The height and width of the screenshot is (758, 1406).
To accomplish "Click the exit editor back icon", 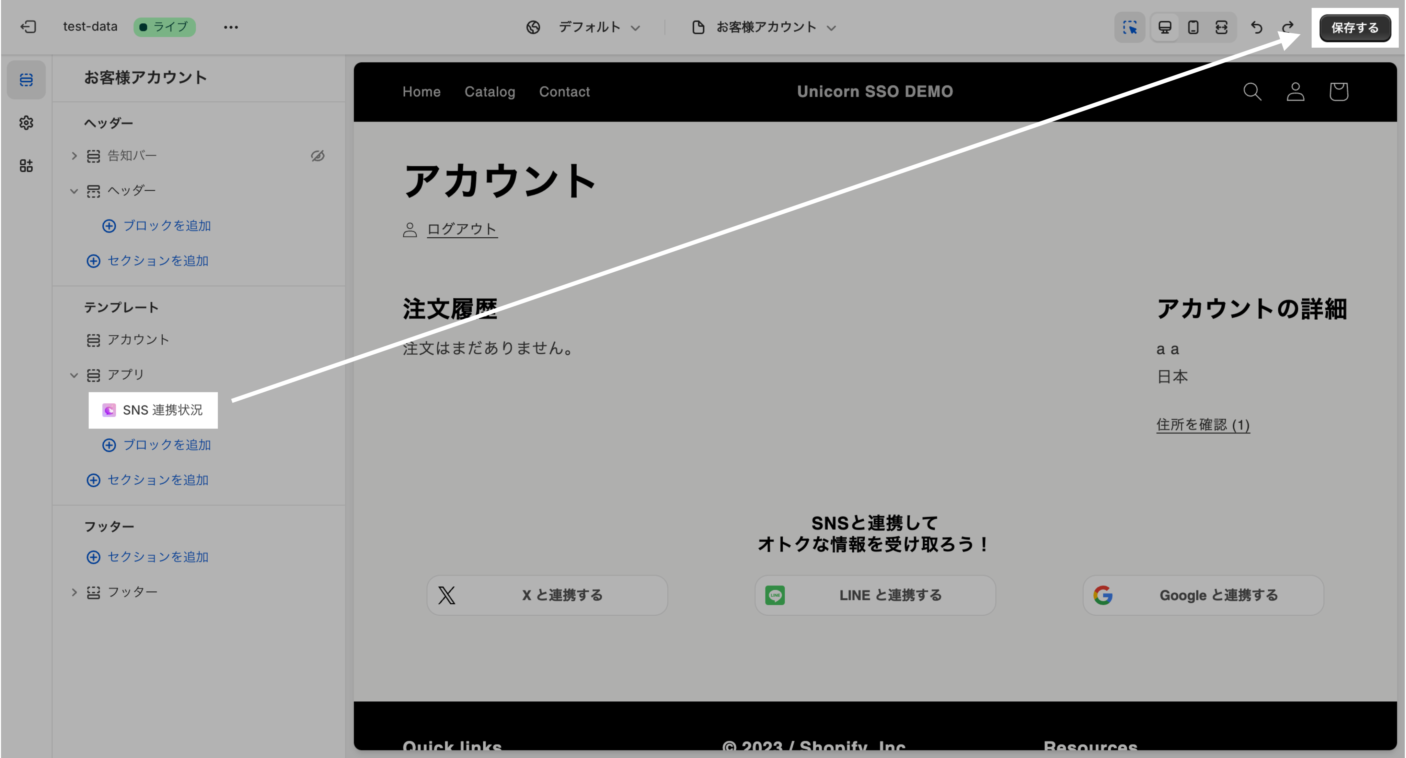I will (28, 27).
